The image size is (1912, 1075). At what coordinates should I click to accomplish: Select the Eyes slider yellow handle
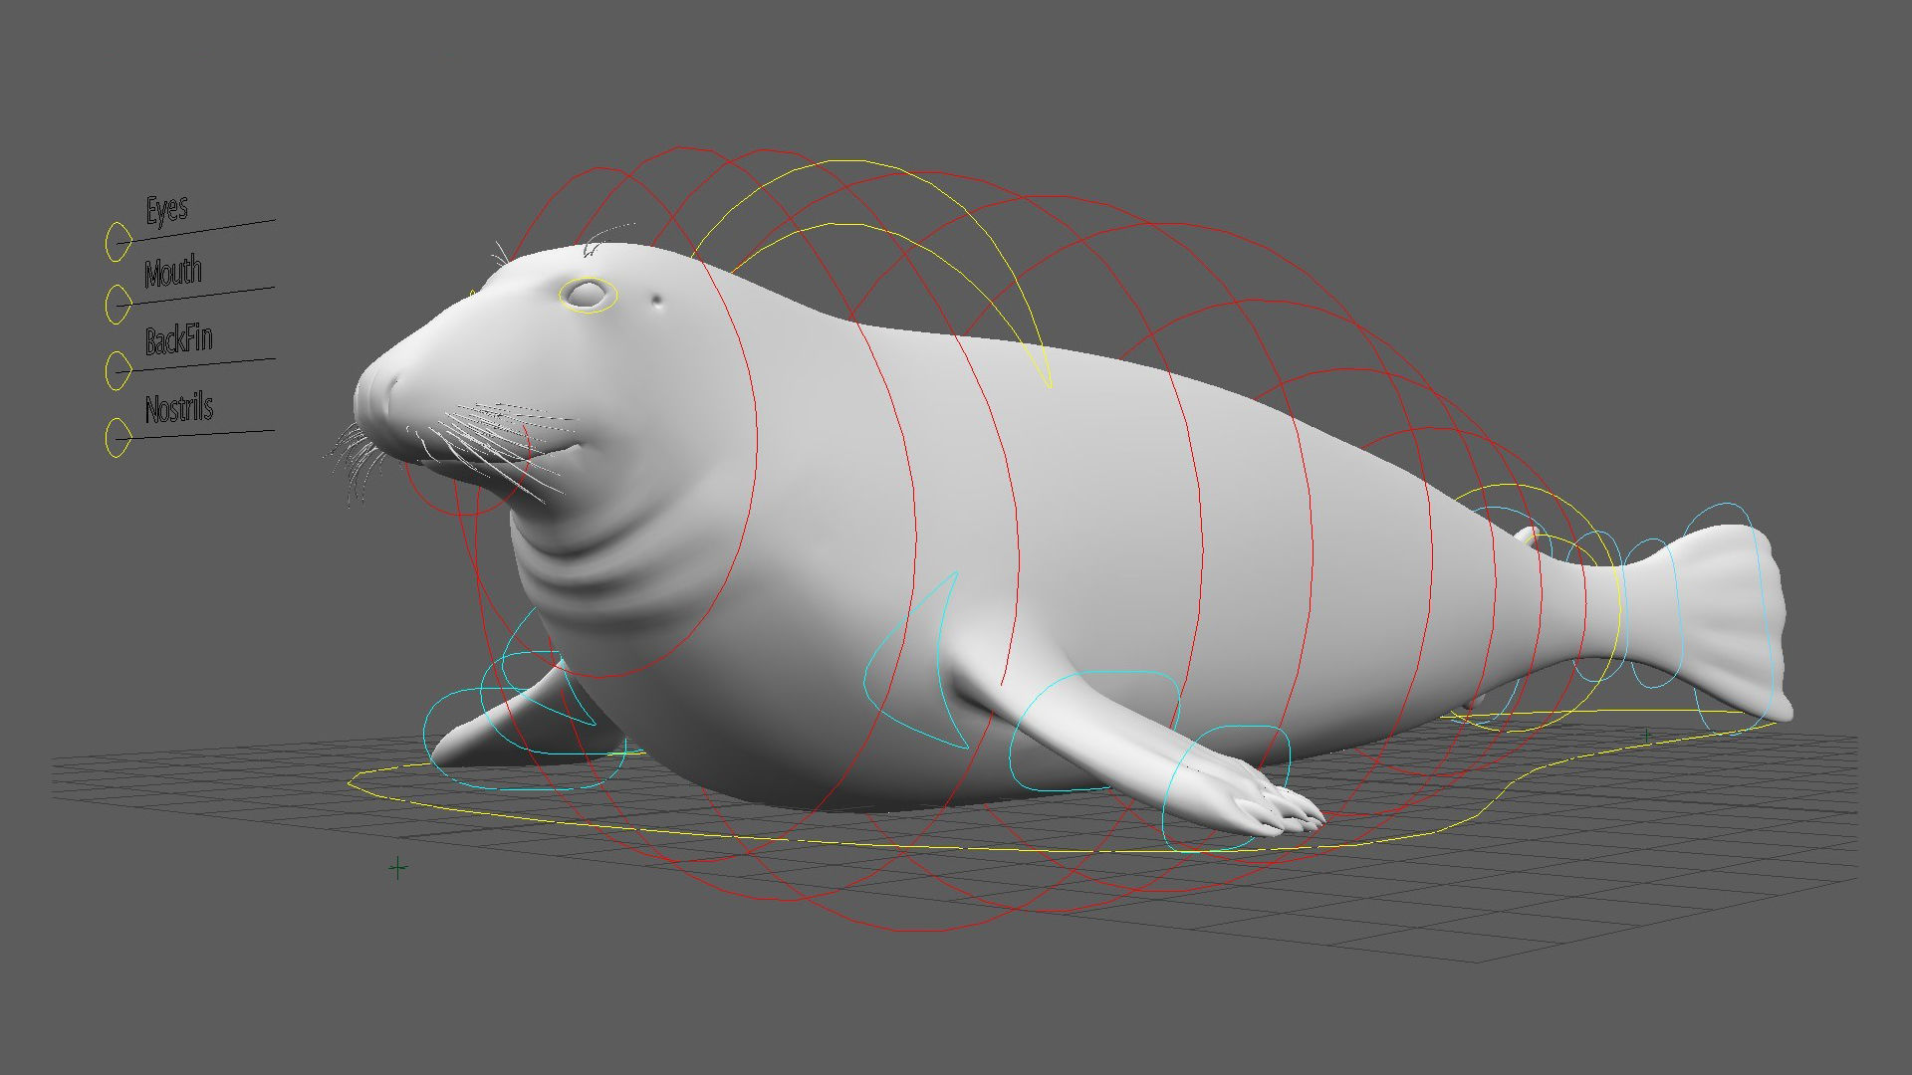coord(118,242)
